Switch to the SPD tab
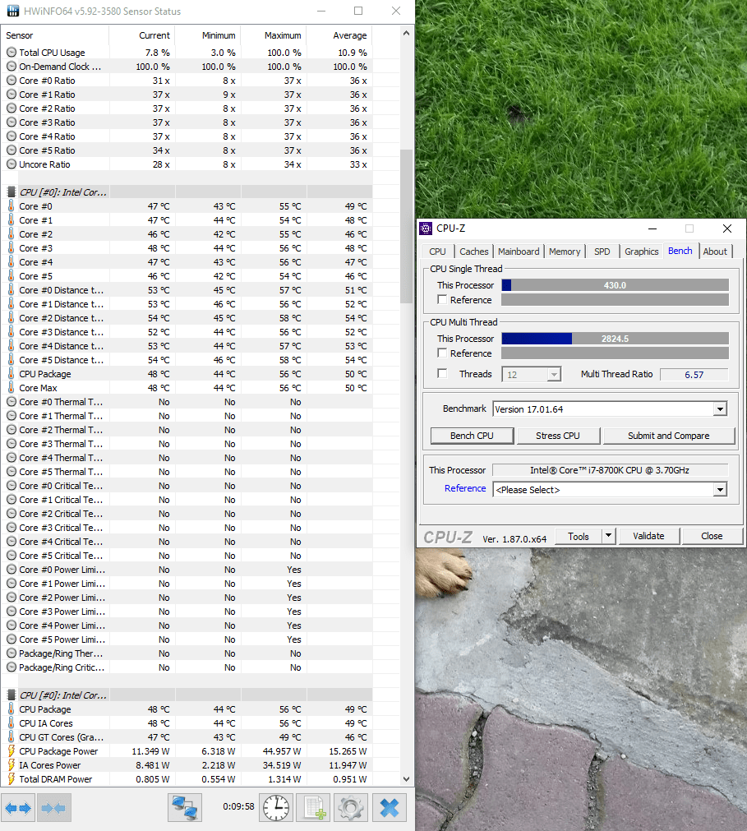This screenshot has height=831, width=747. pyautogui.click(x=602, y=252)
